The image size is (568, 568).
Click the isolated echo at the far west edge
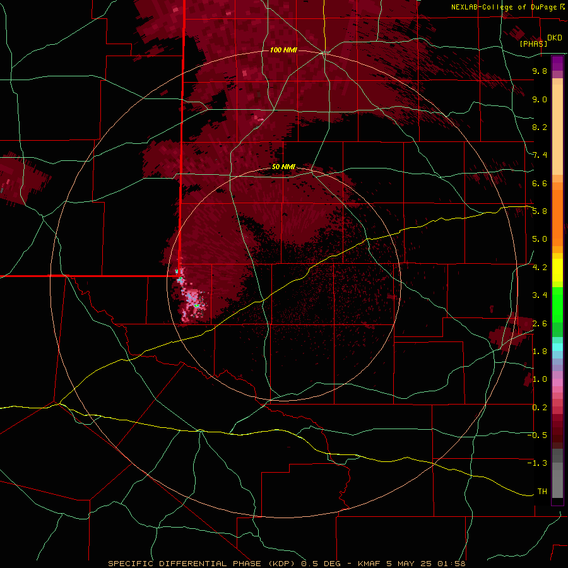pos(21,179)
